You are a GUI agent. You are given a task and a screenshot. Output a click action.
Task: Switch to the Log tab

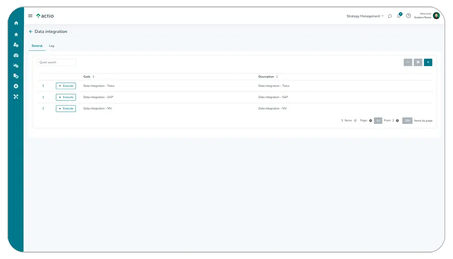(x=52, y=46)
